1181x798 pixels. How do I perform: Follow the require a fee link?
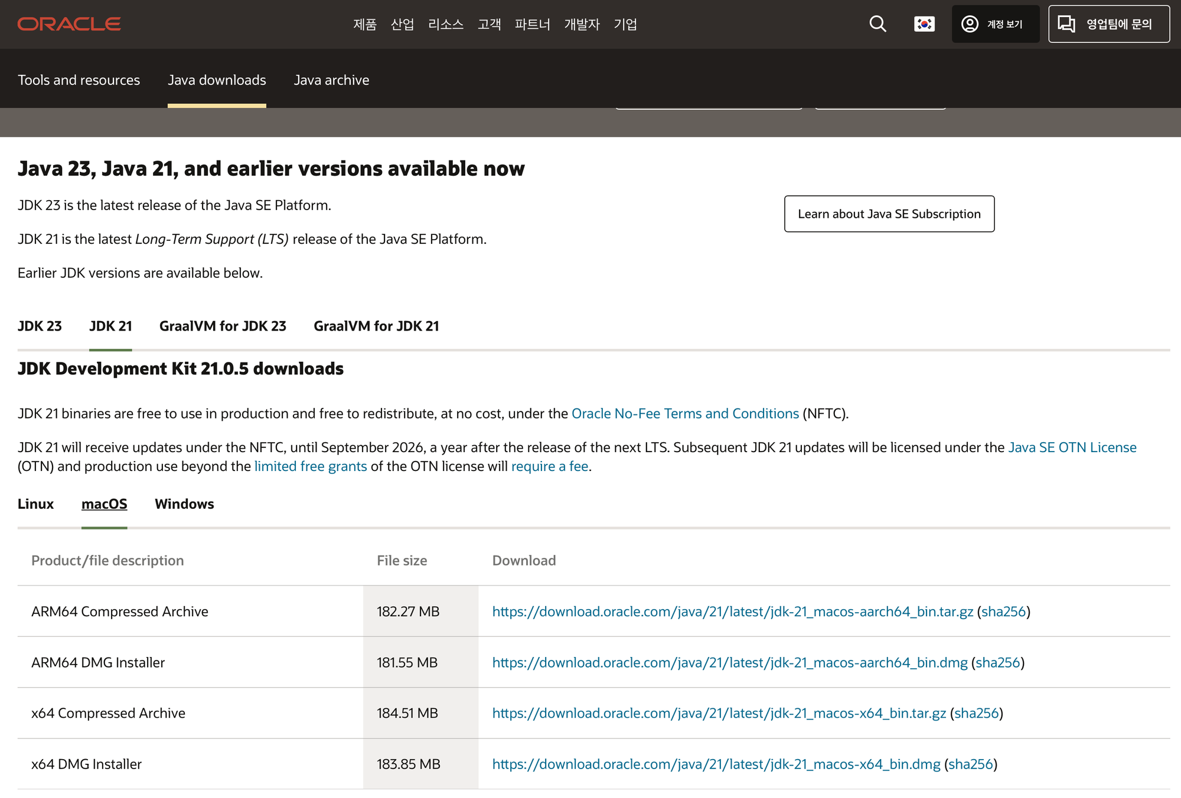click(550, 466)
